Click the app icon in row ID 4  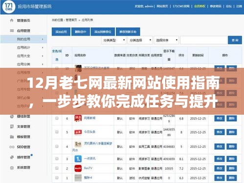coord(78,144)
